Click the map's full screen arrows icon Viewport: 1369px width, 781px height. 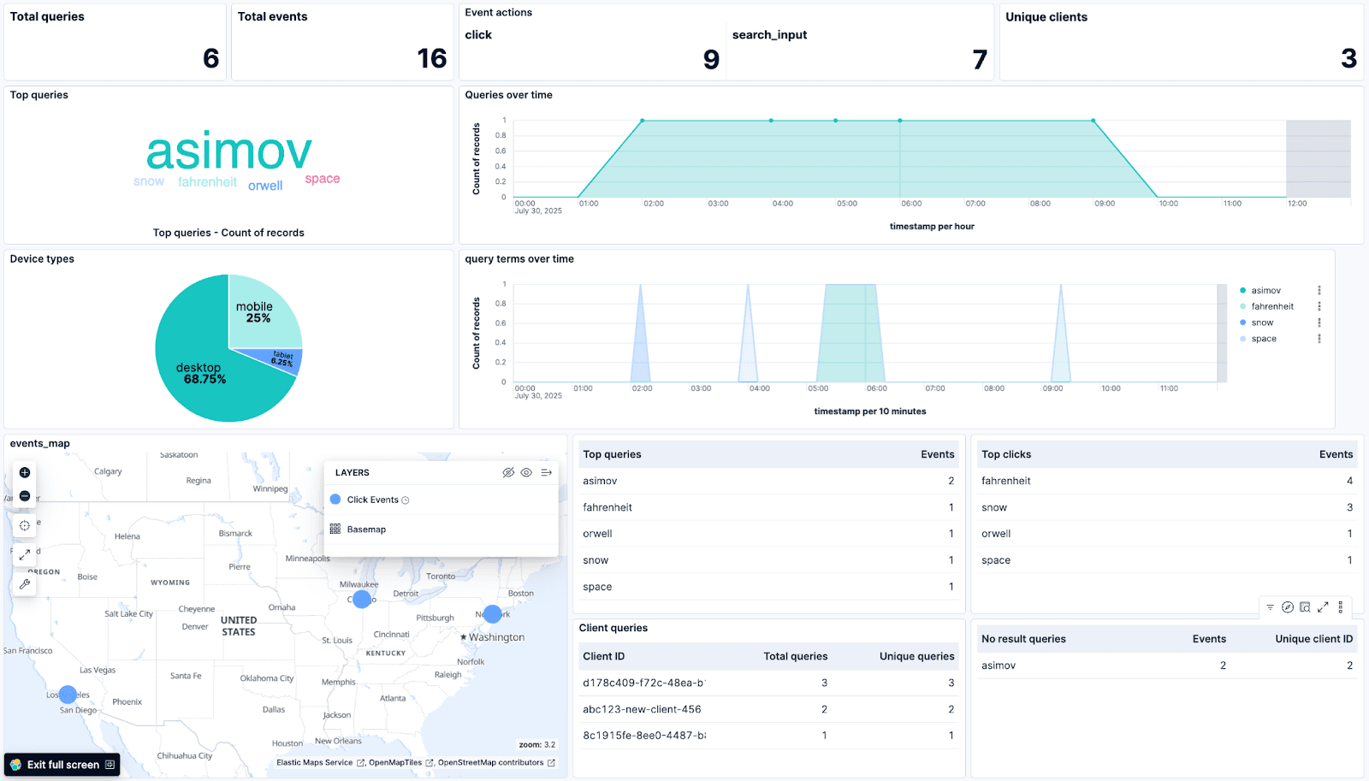coord(25,554)
